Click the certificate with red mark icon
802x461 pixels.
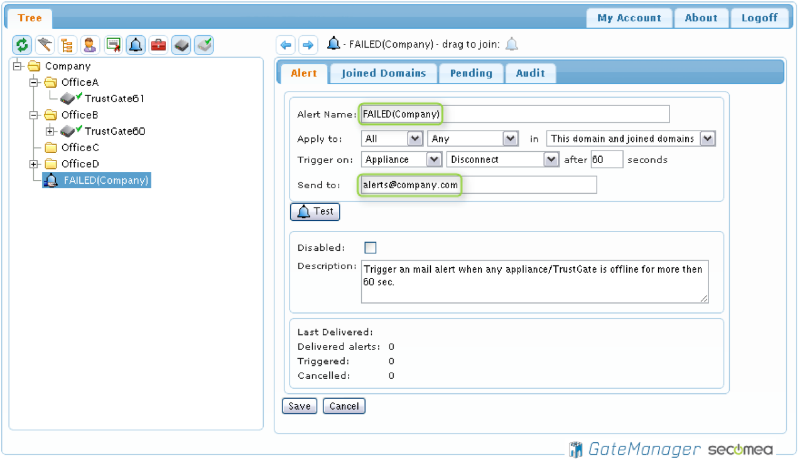pos(113,45)
